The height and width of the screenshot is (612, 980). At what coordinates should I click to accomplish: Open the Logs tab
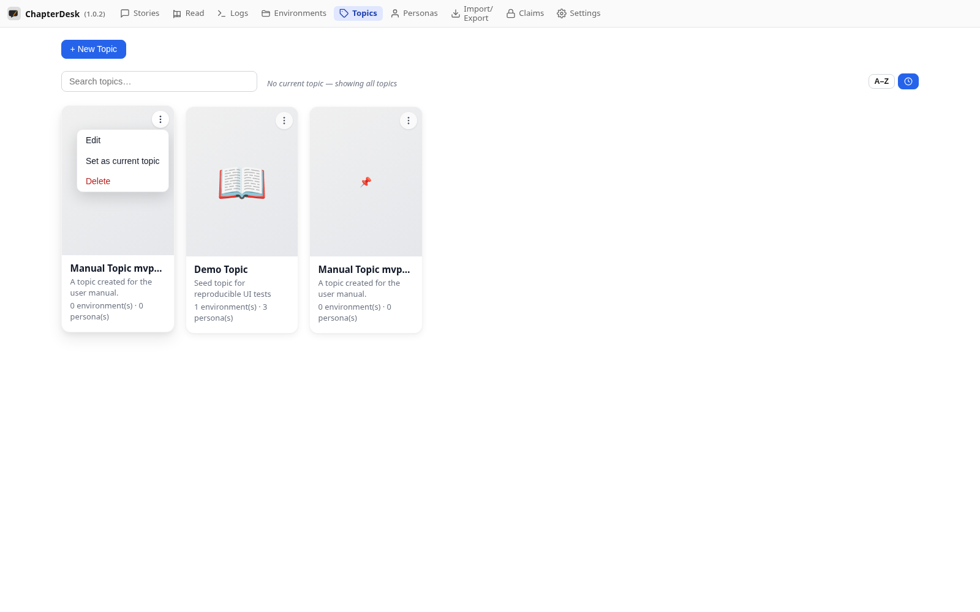coord(232,13)
